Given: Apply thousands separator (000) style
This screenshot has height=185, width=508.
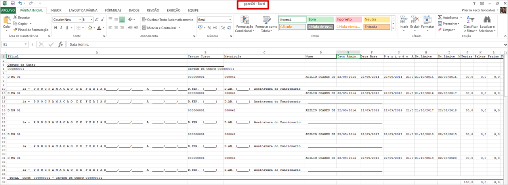Looking at the screenshot, I should pos(216,28).
